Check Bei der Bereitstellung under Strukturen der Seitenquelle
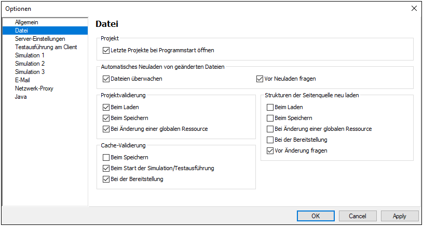 pyautogui.click(x=270, y=140)
